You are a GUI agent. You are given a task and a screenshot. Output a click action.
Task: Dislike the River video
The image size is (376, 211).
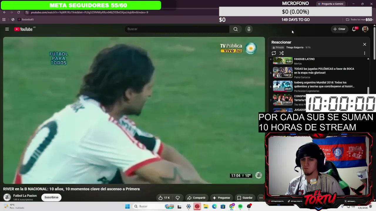pyautogui.click(x=177, y=198)
